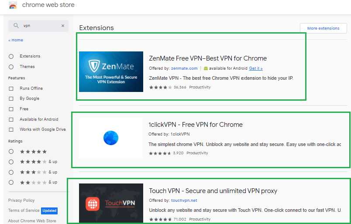Select two stars & up rating
351x224 pixels.
(x=11, y=183)
